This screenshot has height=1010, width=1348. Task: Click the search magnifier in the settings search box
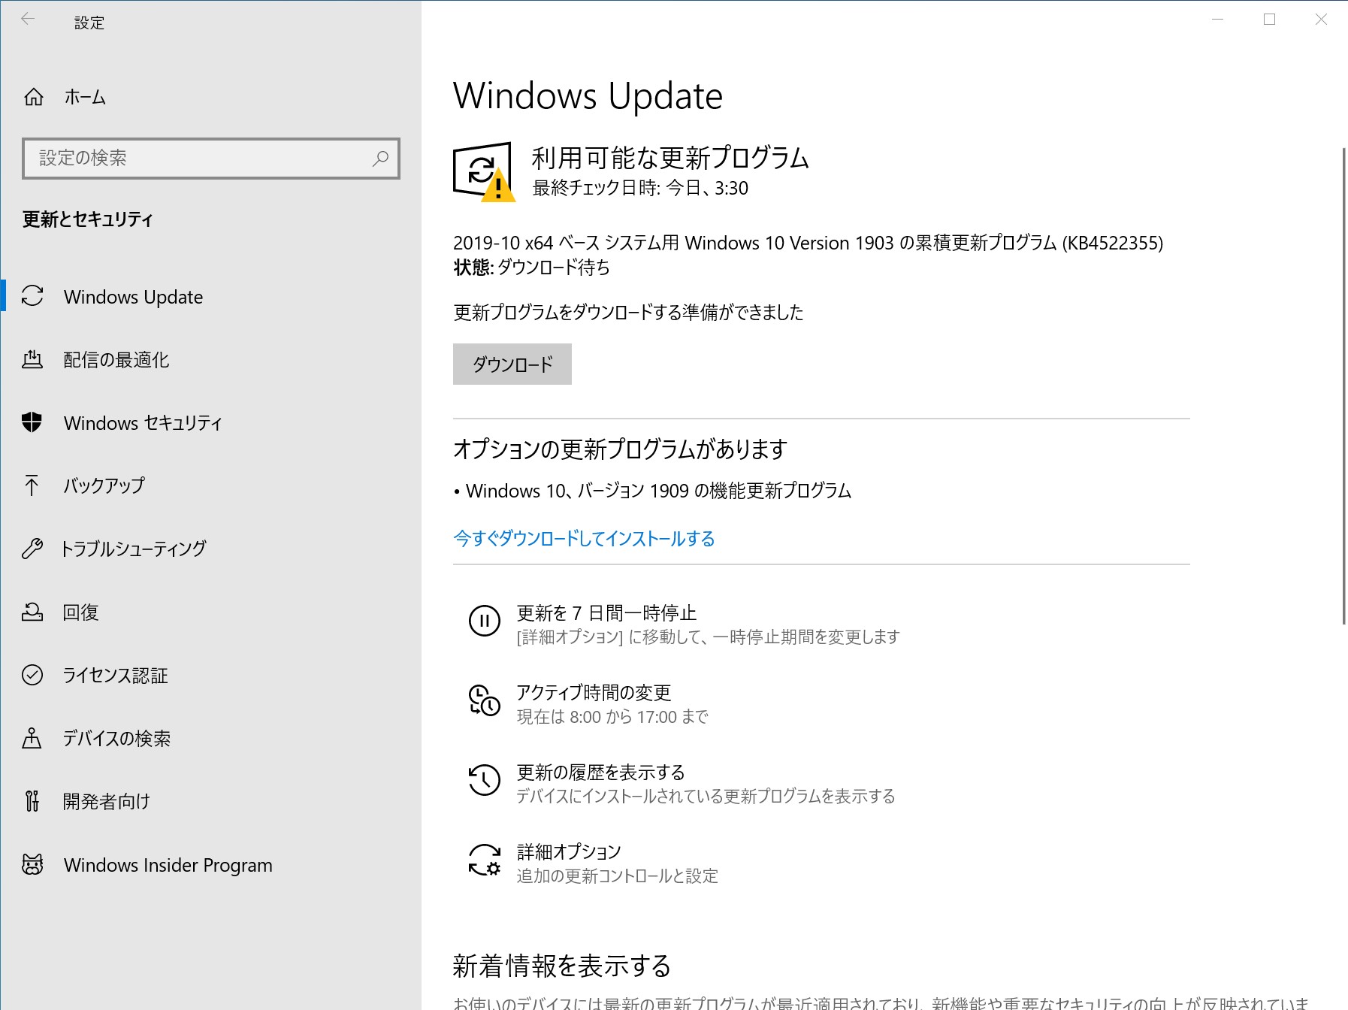point(379,159)
